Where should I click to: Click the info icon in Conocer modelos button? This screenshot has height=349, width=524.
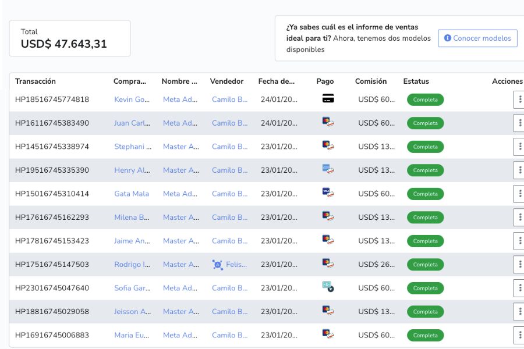447,38
